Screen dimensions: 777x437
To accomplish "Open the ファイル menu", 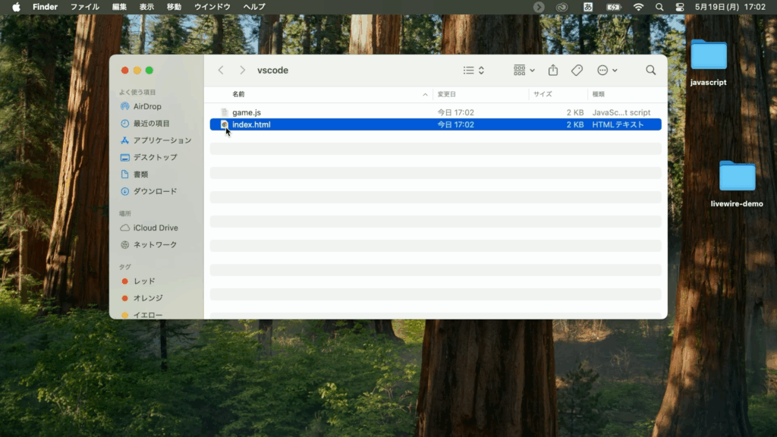I will 84,7.
